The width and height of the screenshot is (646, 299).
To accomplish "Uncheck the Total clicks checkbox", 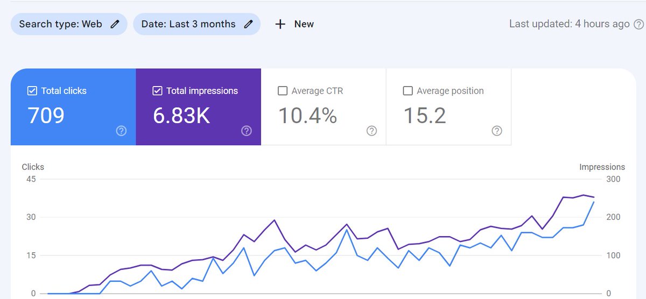I will tap(32, 91).
